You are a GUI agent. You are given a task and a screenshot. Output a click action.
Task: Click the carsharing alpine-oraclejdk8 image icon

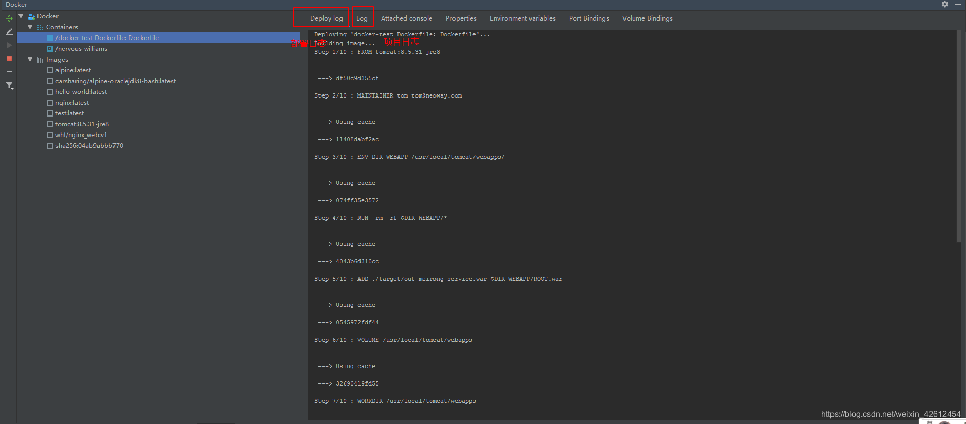tap(50, 81)
